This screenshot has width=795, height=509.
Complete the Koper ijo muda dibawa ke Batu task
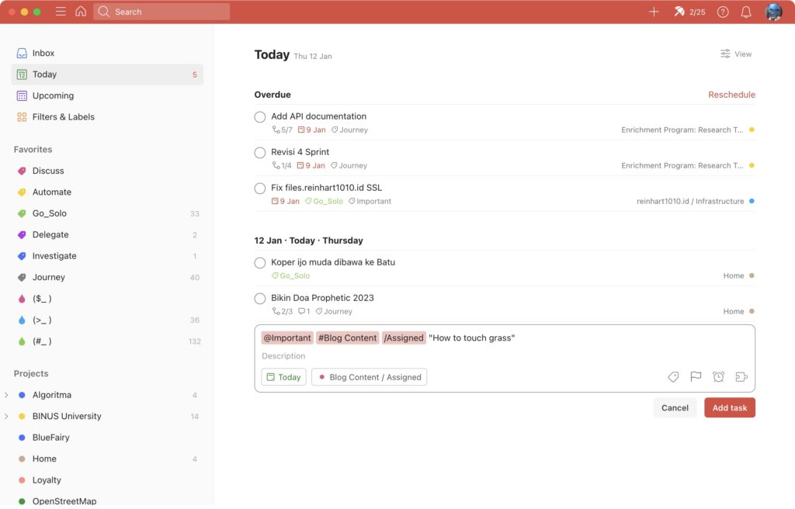(x=260, y=263)
